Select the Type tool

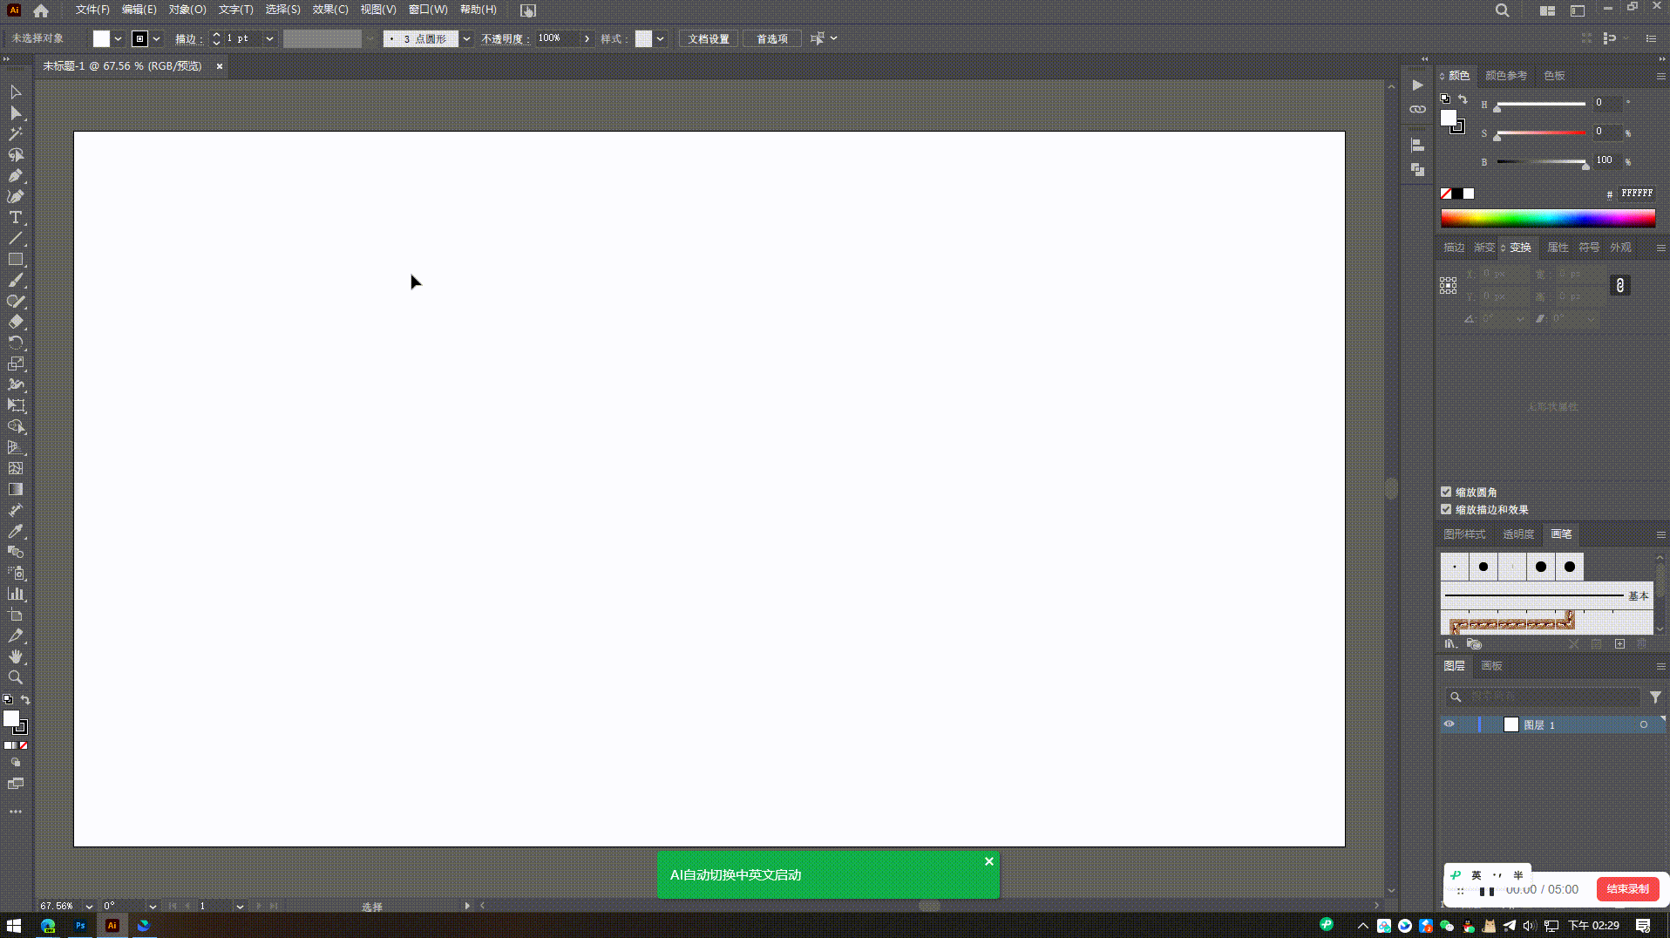click(x=16, y=218)
